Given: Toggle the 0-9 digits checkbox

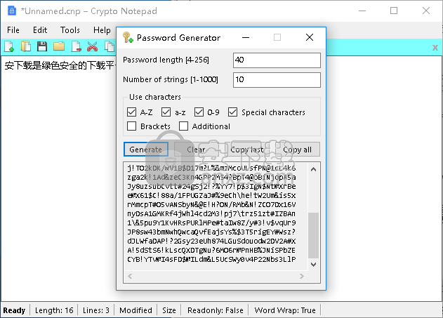Looking at the screenshot, I should pyautogui.click(x=199, y=112).
